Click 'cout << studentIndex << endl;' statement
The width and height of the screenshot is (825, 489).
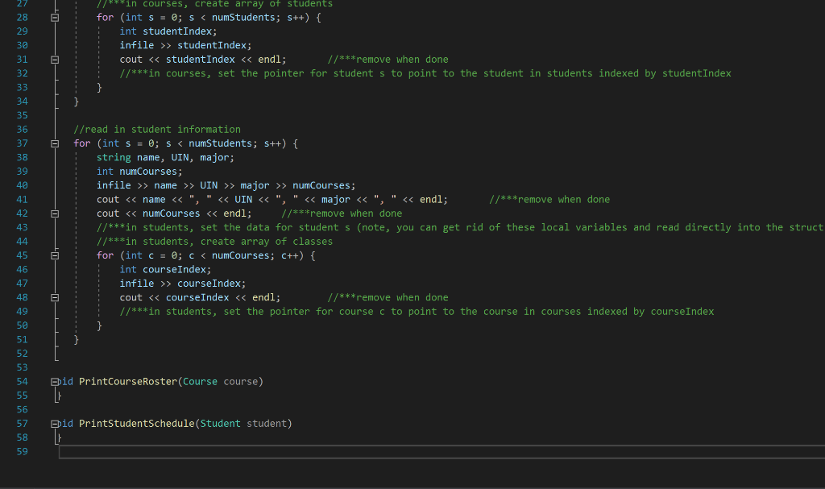[203, 60]
